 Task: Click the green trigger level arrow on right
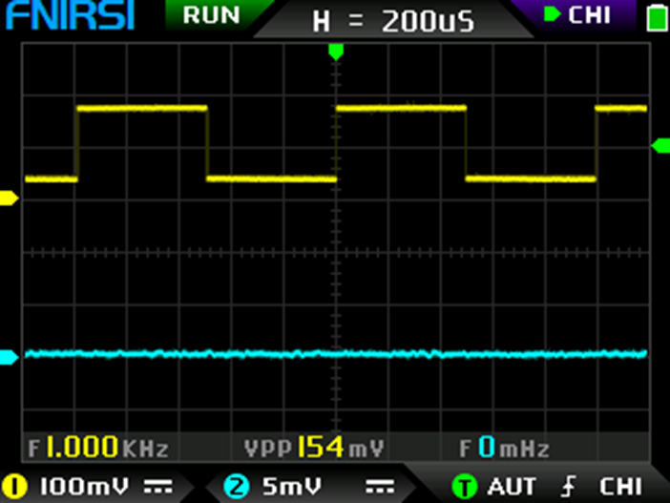pos(660,145)
